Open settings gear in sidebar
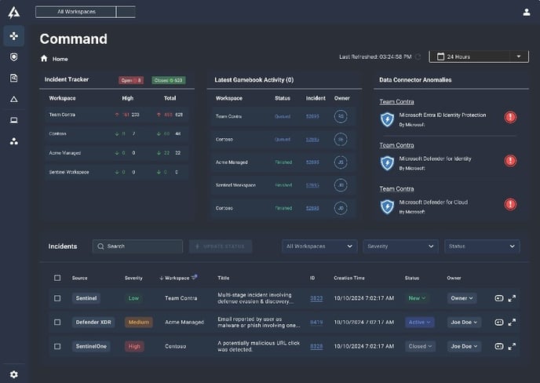 click(14, 374)
